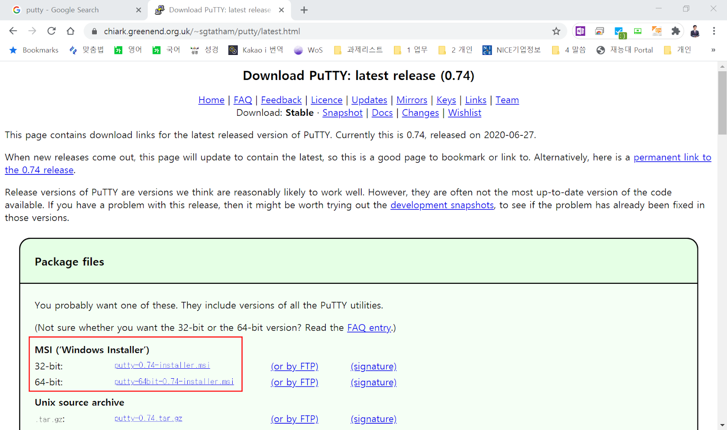This screenshot has height=430, width=727.
Task: Click the page's vertical scrollbar thumb
Action: (722, 103)
